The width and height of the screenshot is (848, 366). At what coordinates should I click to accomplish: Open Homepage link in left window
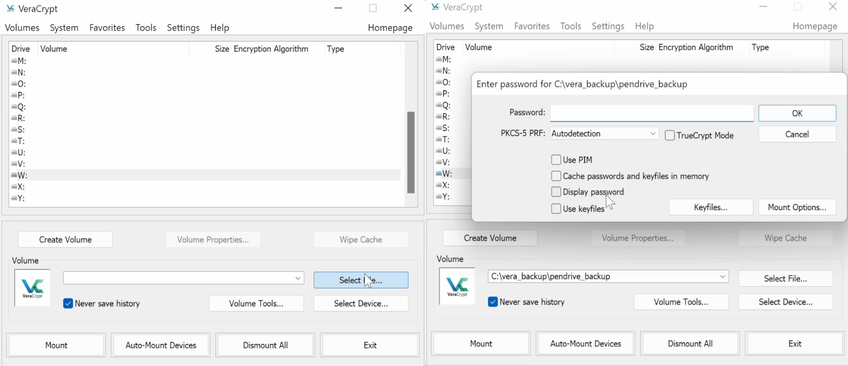[390, 28]
